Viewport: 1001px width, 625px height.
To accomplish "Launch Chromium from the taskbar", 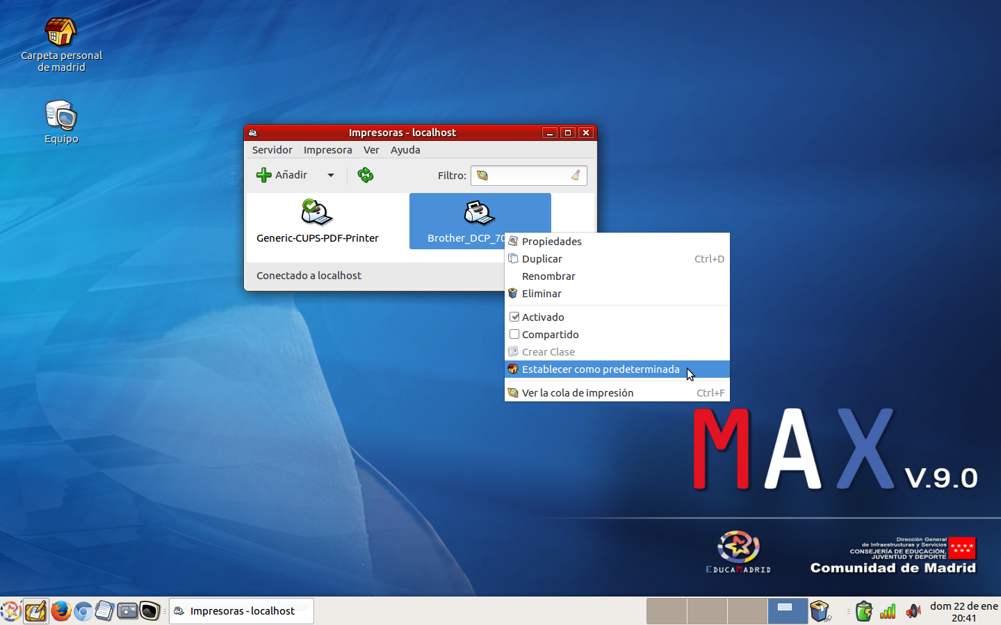I will 83,611.
